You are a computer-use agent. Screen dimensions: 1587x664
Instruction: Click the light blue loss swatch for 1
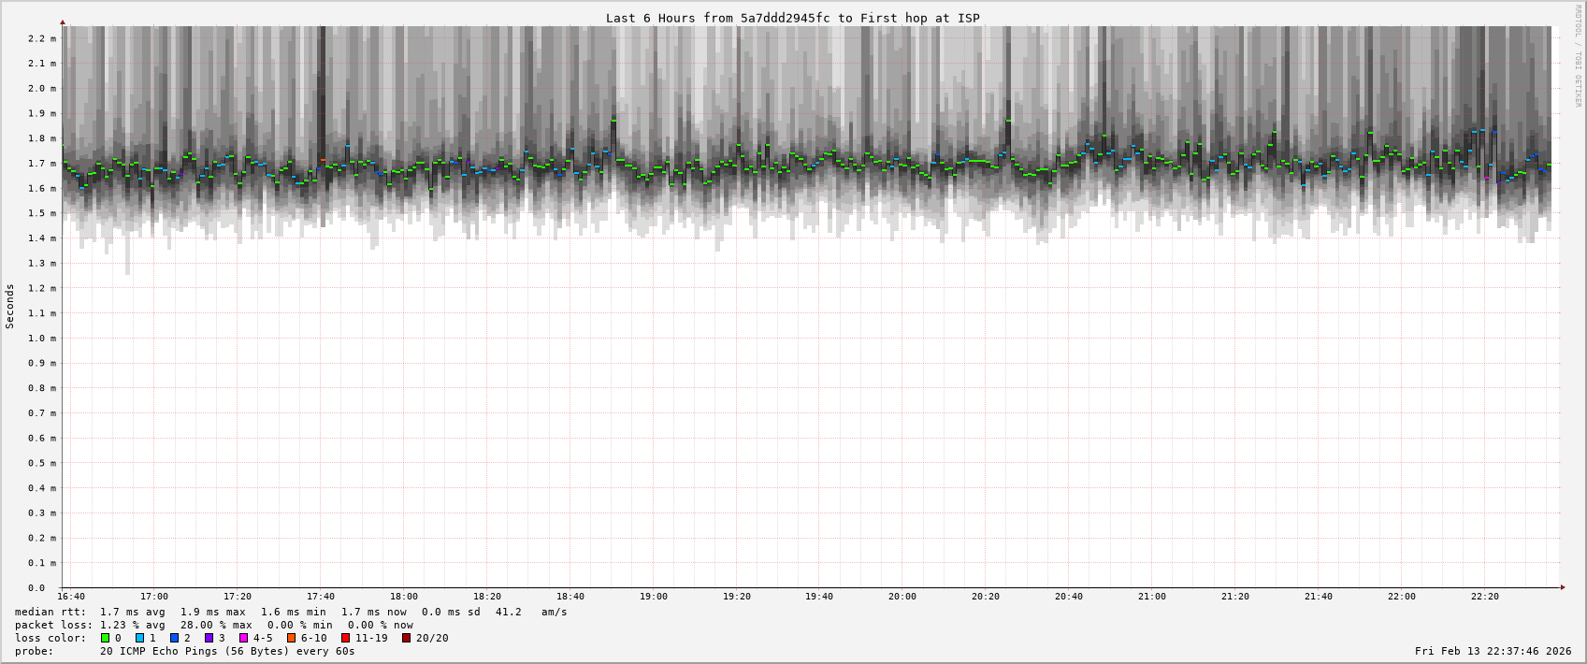140,638
